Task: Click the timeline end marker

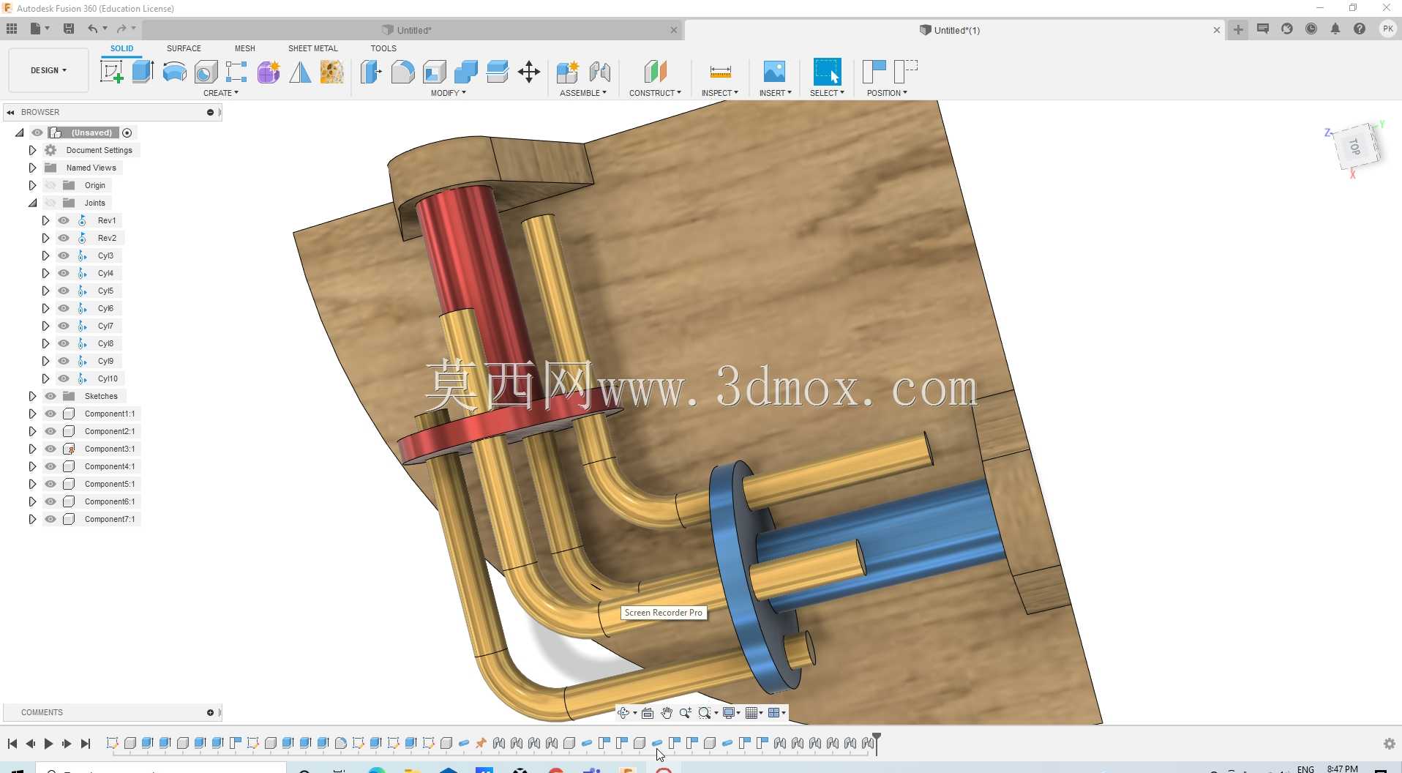Action: coord(877,742)
